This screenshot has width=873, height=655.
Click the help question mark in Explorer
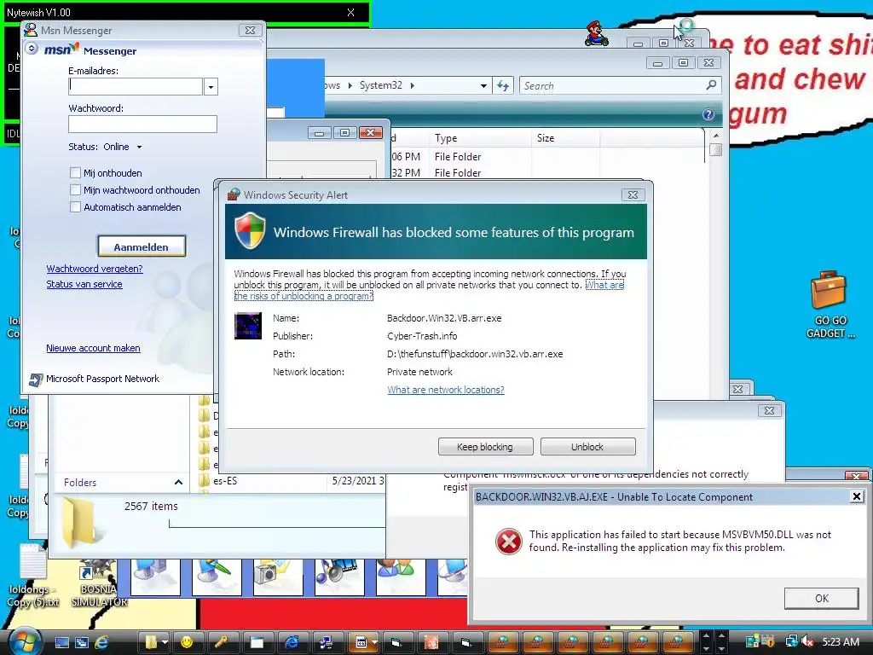[x=708, y=114]
